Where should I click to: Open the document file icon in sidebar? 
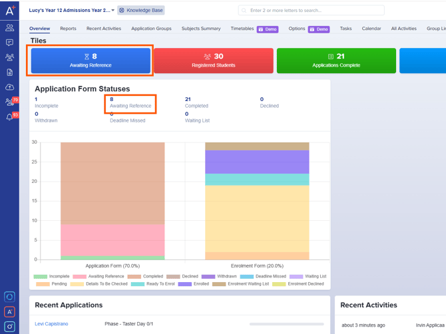[x=10, y=73]
